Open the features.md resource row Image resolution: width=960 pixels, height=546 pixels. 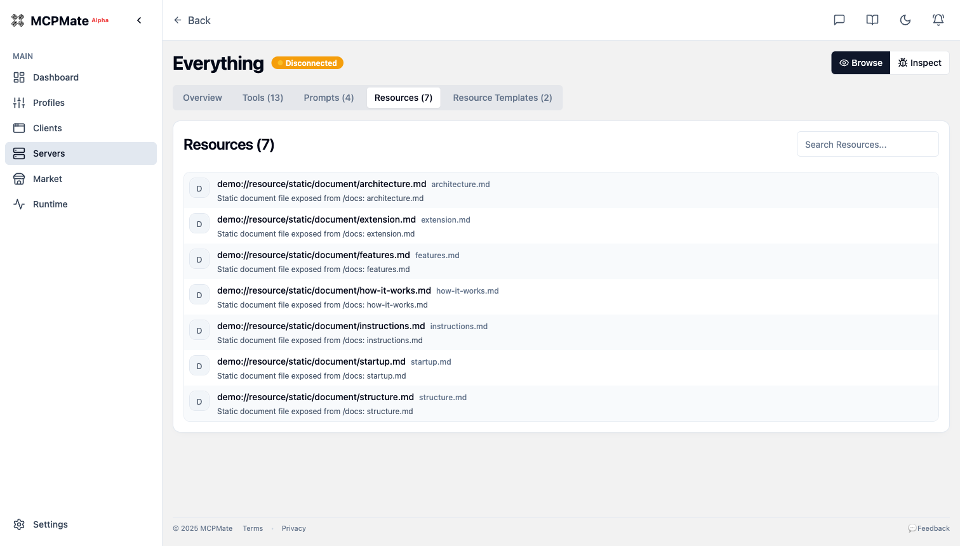561,261
